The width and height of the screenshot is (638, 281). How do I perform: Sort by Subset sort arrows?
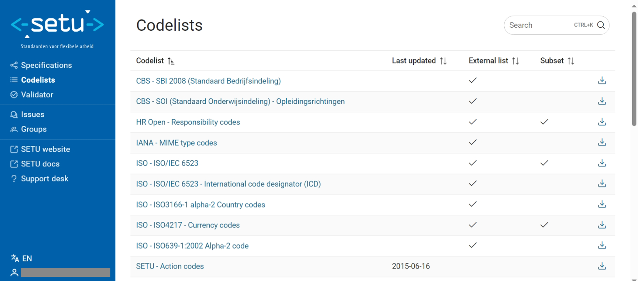point(571,61)
